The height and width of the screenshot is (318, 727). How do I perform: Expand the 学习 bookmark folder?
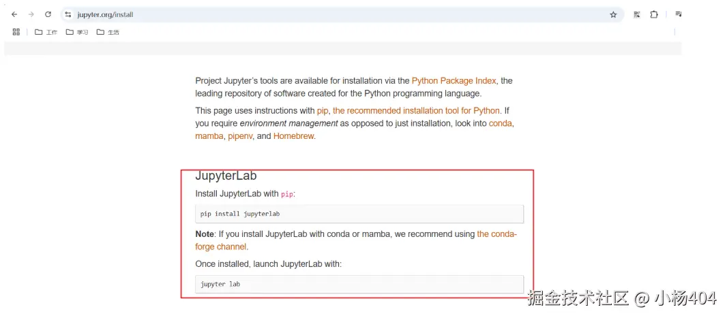[x=77, y=32]
